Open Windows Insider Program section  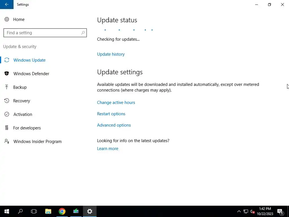(38, 142)
